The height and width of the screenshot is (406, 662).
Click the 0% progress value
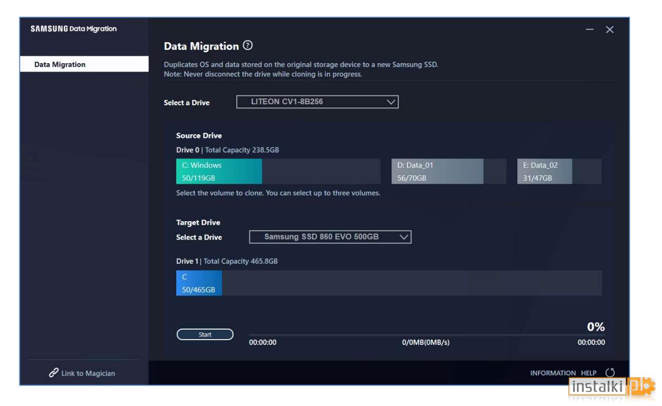[x=596, y=327]
